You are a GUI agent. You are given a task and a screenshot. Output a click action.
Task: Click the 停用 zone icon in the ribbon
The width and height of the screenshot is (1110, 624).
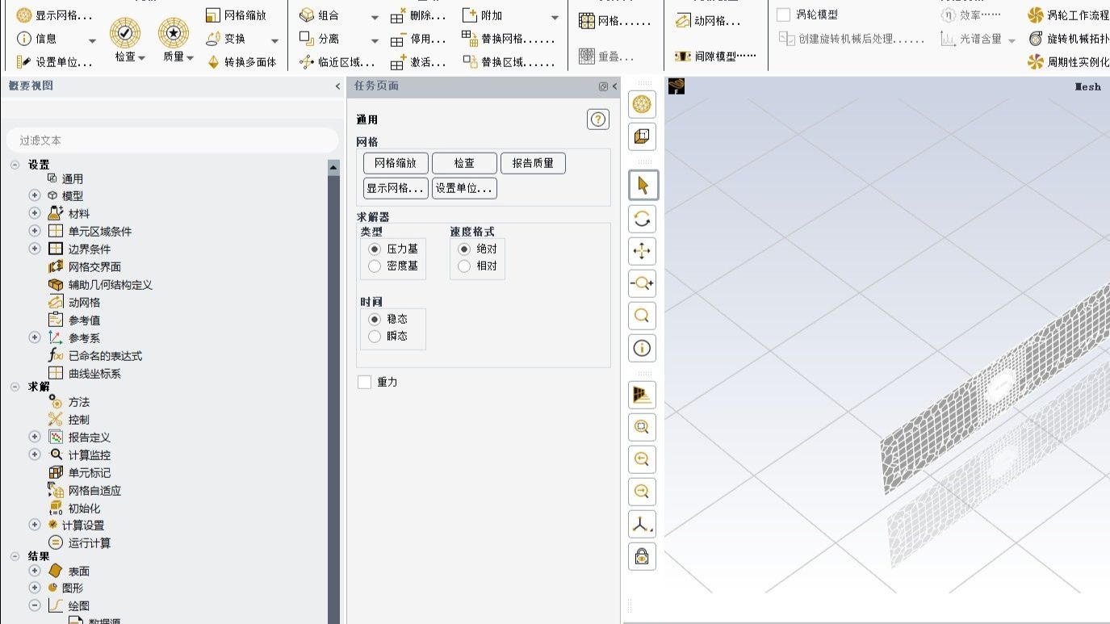coord(398,39)
